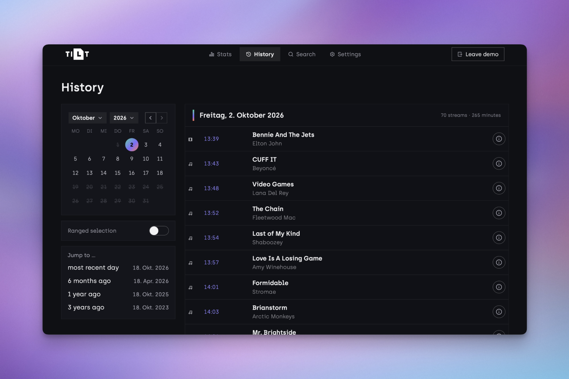The width and height of the screenshot is (569, 379).
Task: Click the song title Brianstorm
Action: 270,308
